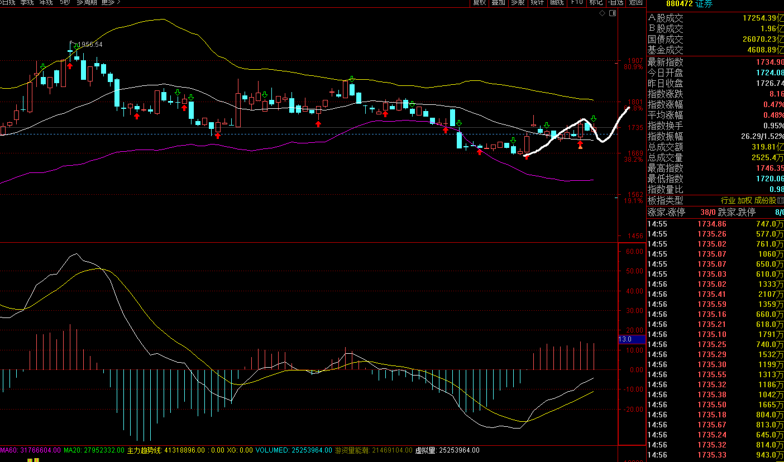
Task: Expand the 更多 period options
Action: (x=111, y=2)
